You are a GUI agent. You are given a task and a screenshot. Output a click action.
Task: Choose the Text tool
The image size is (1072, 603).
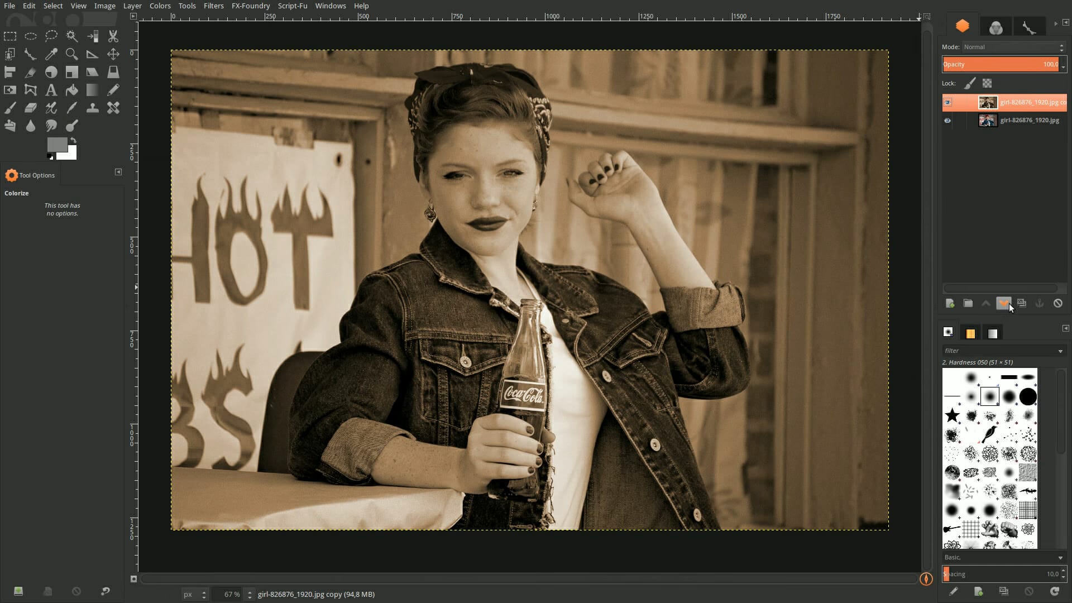51,90
